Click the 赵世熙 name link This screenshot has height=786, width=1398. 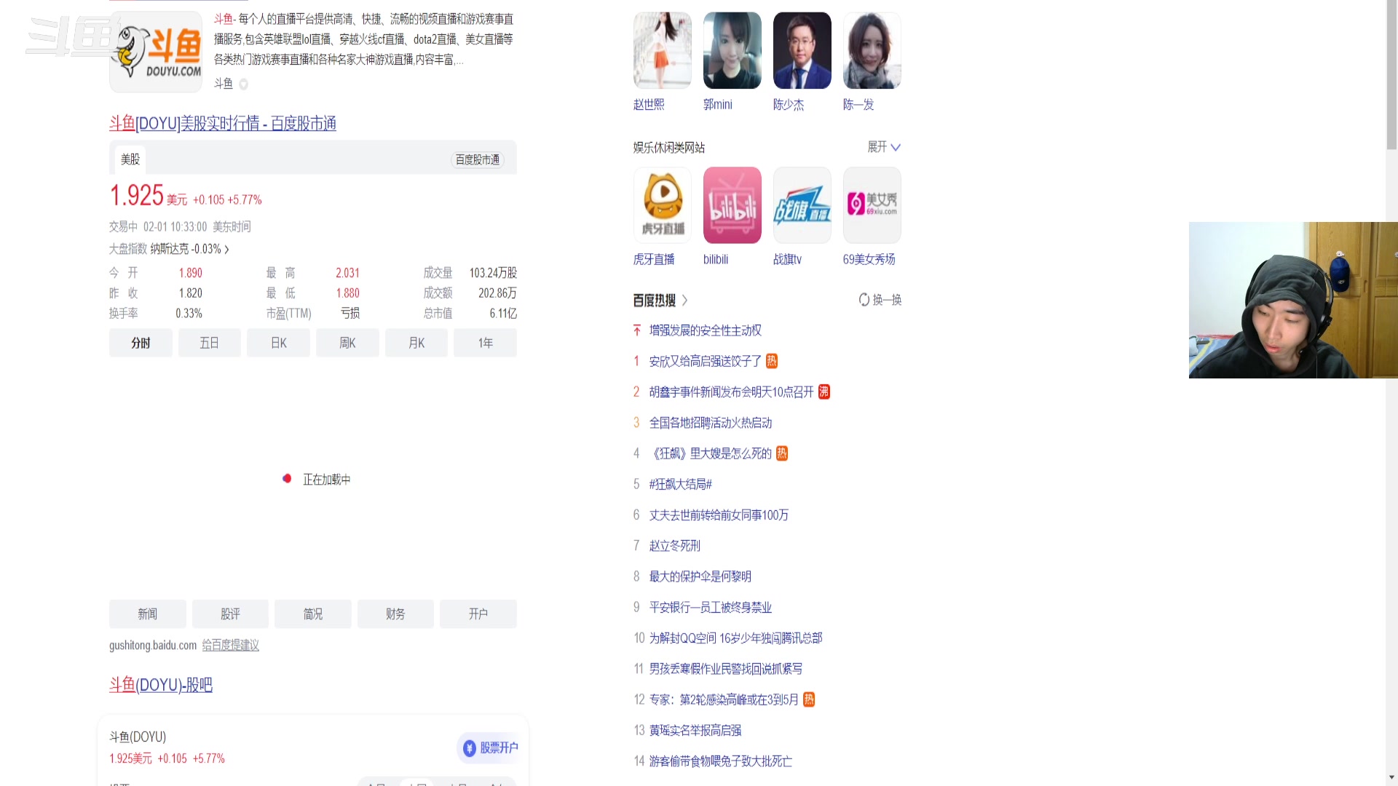(649, 105)
